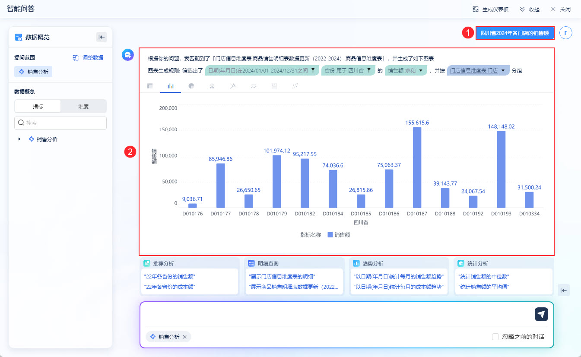Collapse the 数据概览 side panel

(102, 37)
